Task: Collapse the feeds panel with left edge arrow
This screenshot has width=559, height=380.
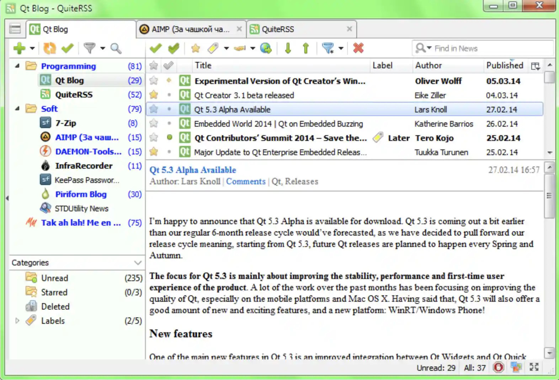Action: [x=7, y=198]
